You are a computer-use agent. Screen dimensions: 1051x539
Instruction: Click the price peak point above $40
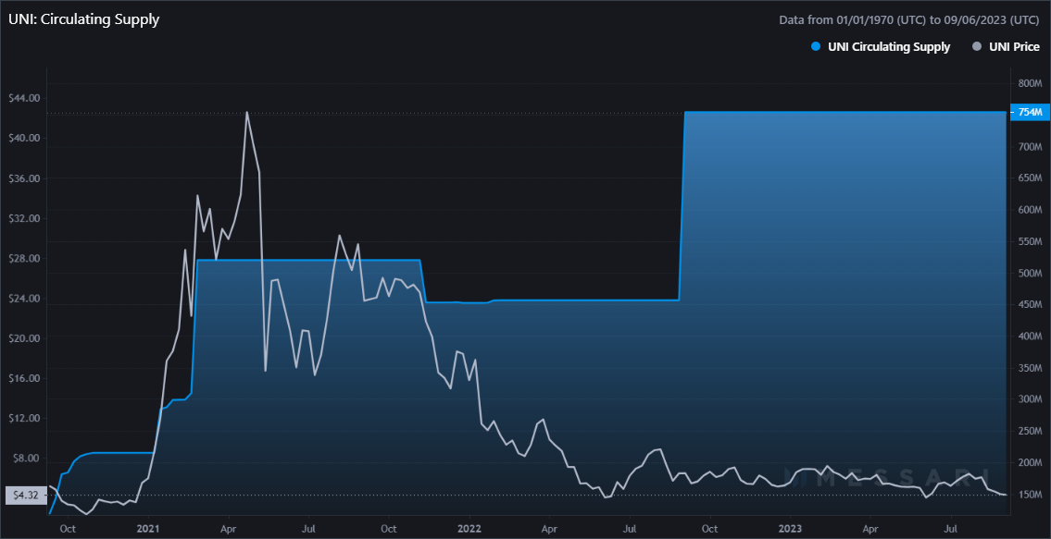(x=246, y=113)
